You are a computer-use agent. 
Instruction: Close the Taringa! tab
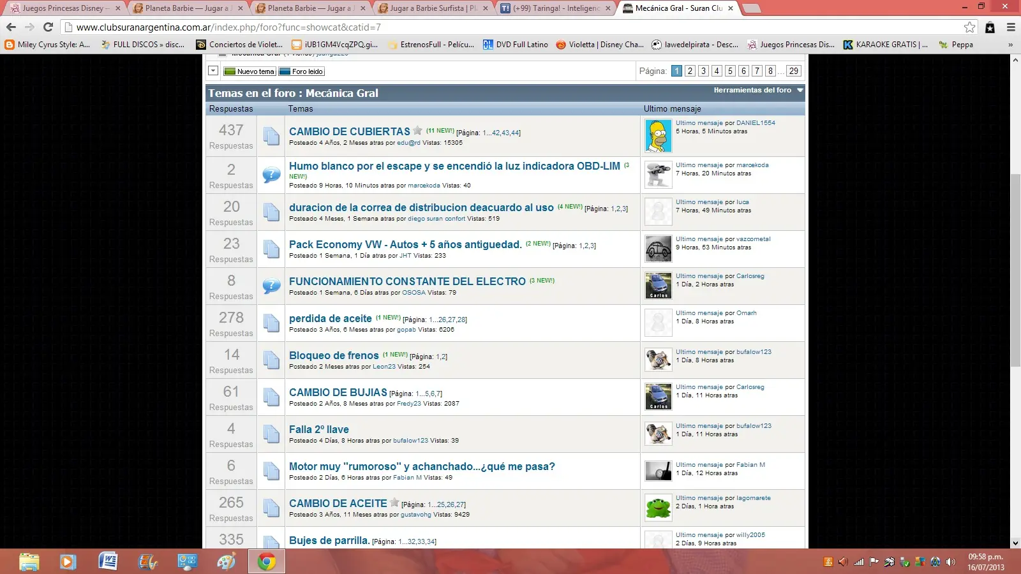click(608, 8)
